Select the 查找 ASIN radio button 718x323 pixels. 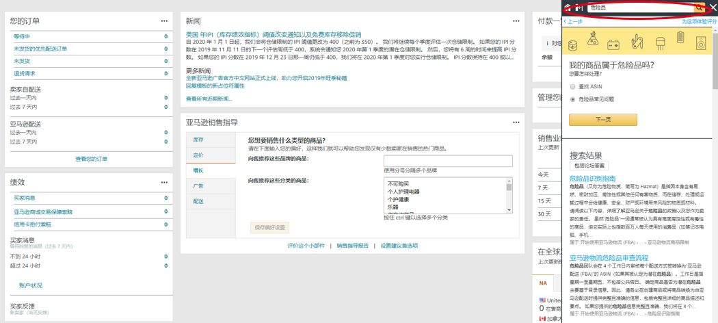click(x=572, y=87)
